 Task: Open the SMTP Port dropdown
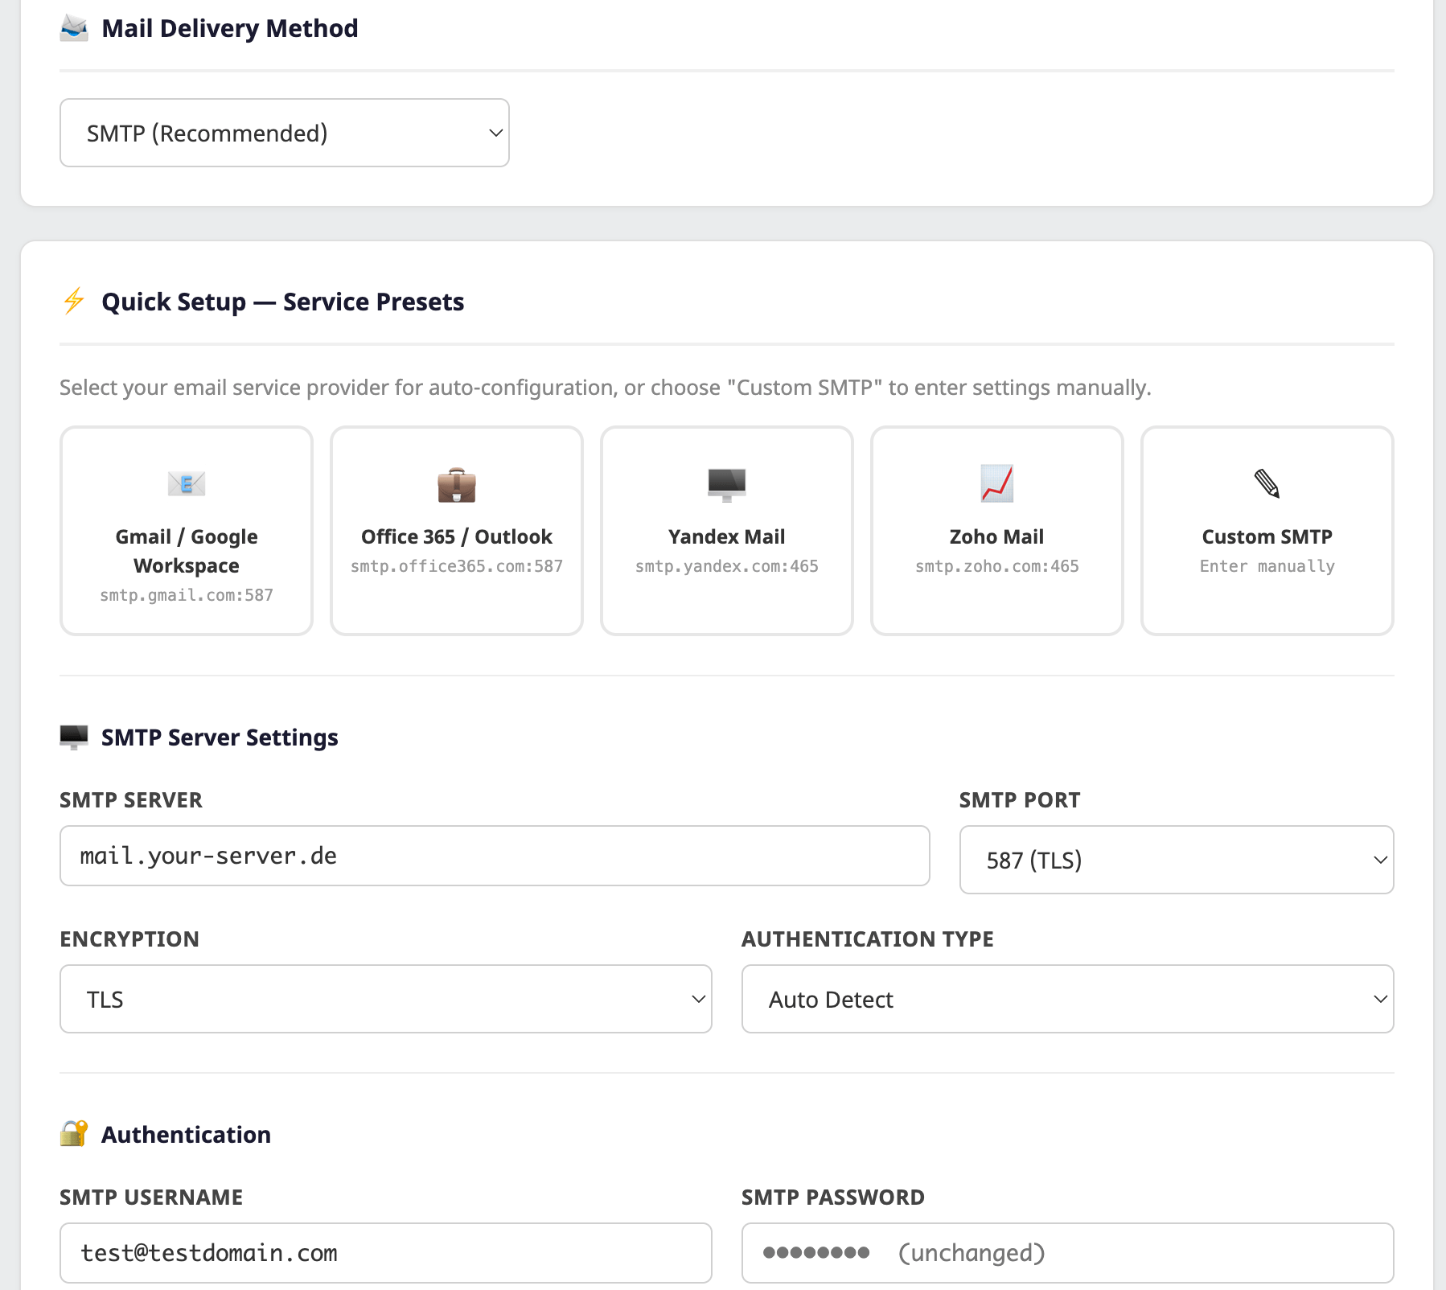pos(1176,860)
